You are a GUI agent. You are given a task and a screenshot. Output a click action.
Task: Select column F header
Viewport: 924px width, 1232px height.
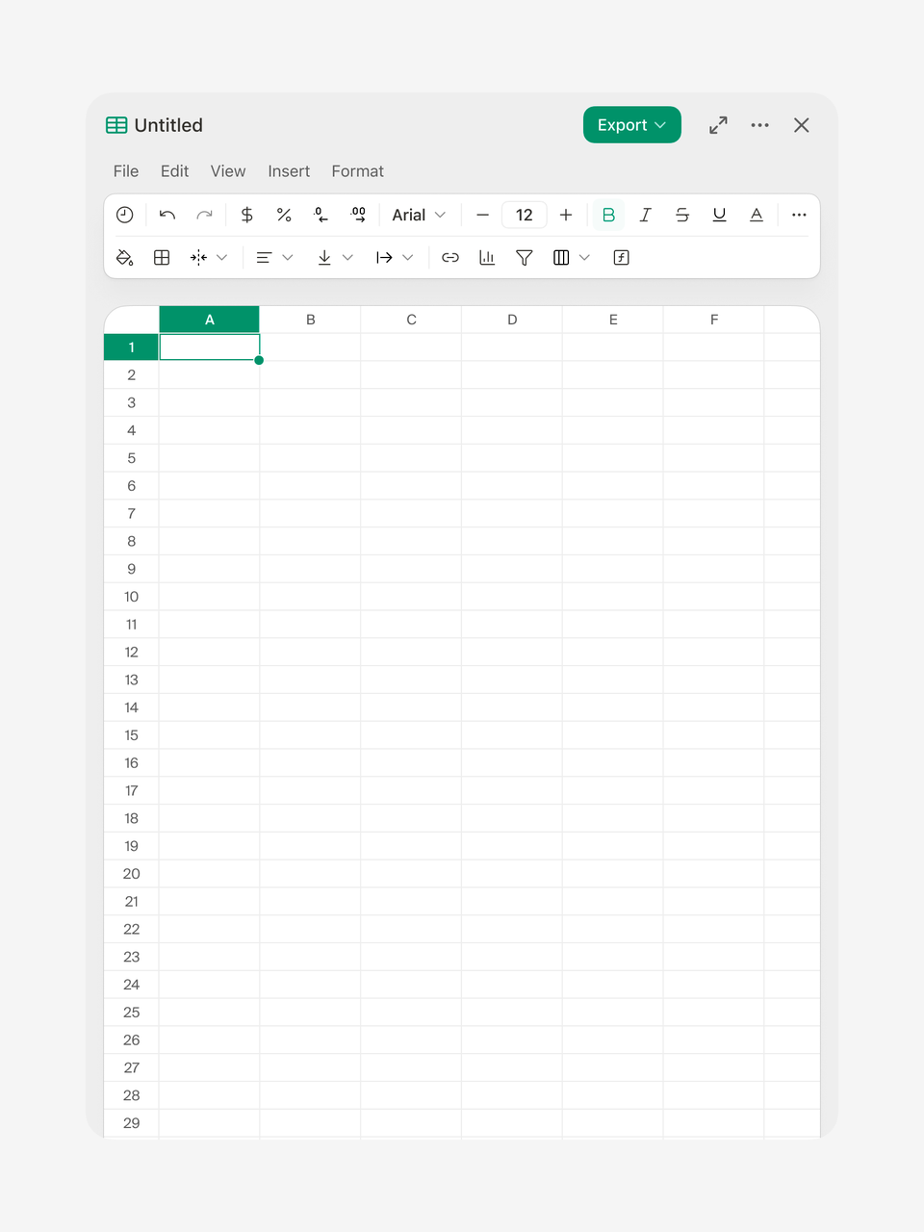point(714,320)
